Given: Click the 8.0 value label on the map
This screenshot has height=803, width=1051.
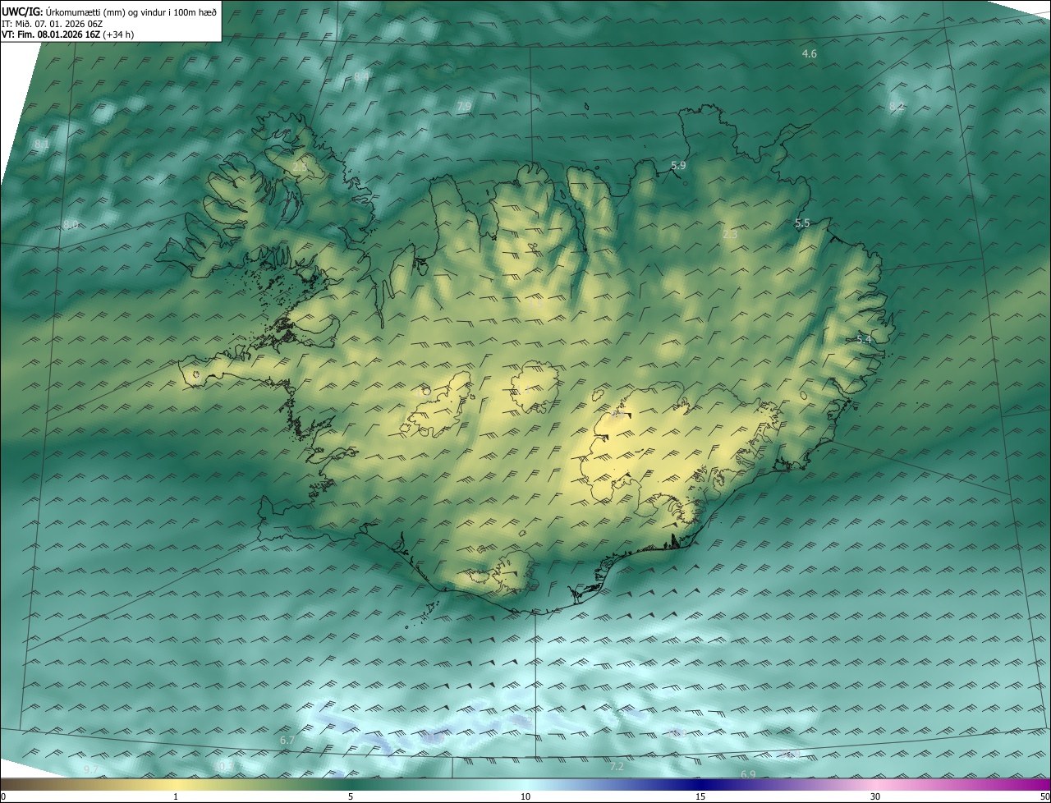Looking at the screenshot, I should tap(71, 225).
